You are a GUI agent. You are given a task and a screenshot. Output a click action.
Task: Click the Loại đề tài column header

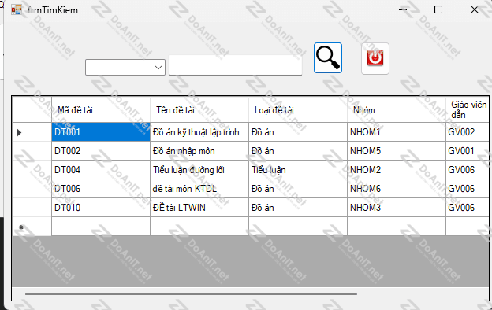pos(298,110)
